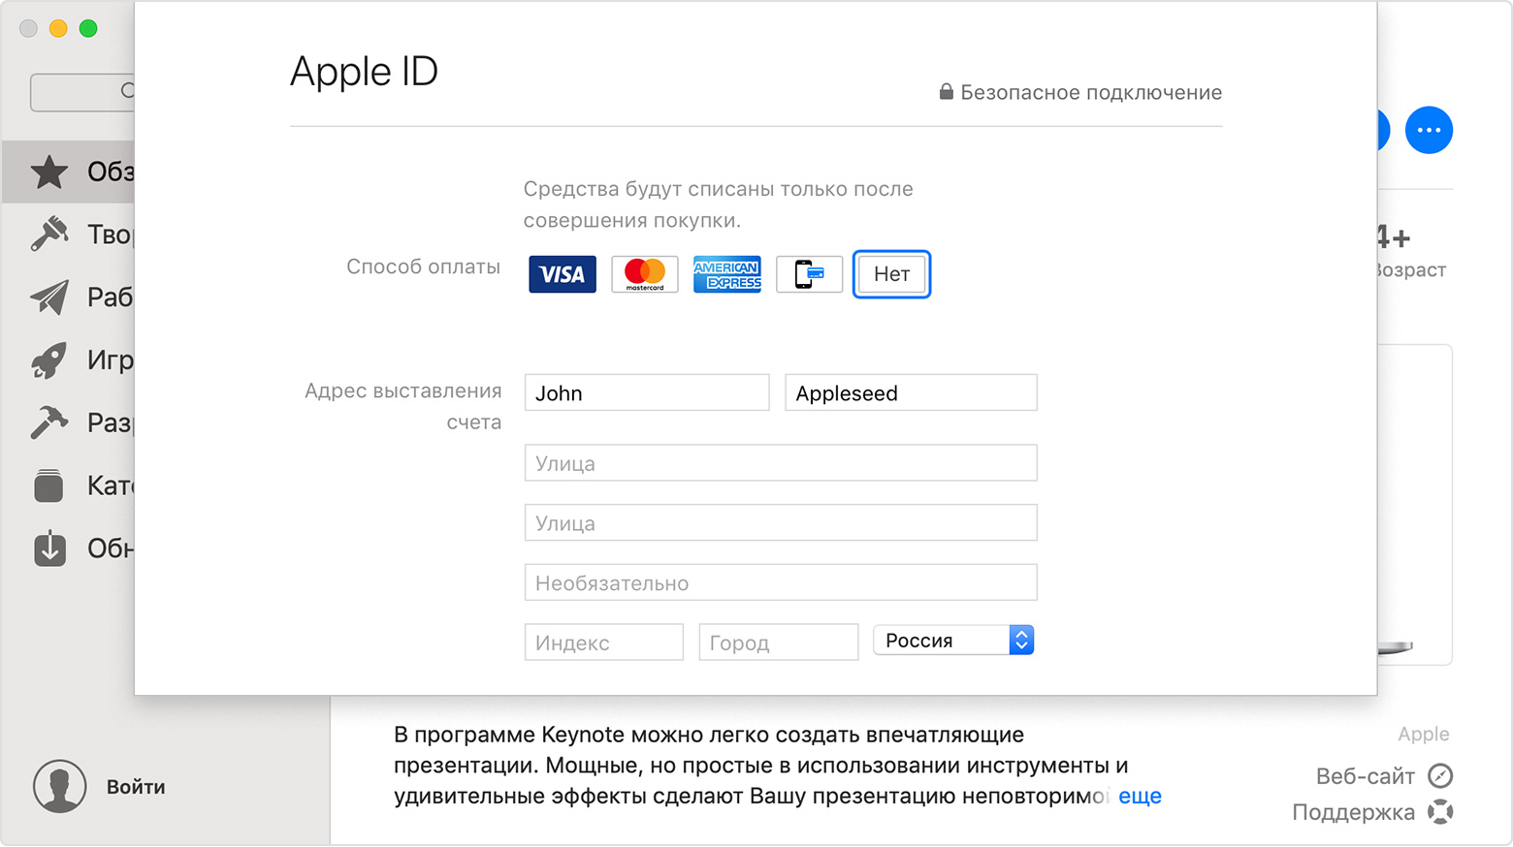This screenshot has height=847, width=1513.
Task: Open the hammer Develop sidebar category
Action: click(70, 423)
